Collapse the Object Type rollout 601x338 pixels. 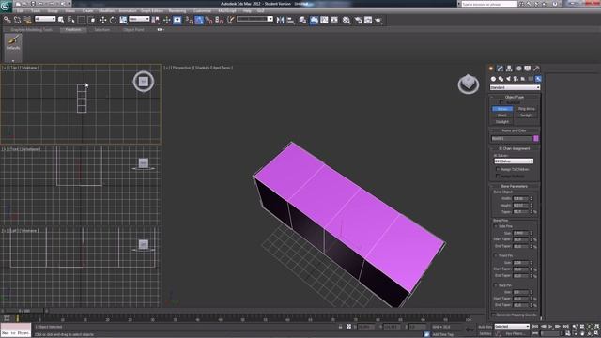pyautogui.click(x=515, y=97)
